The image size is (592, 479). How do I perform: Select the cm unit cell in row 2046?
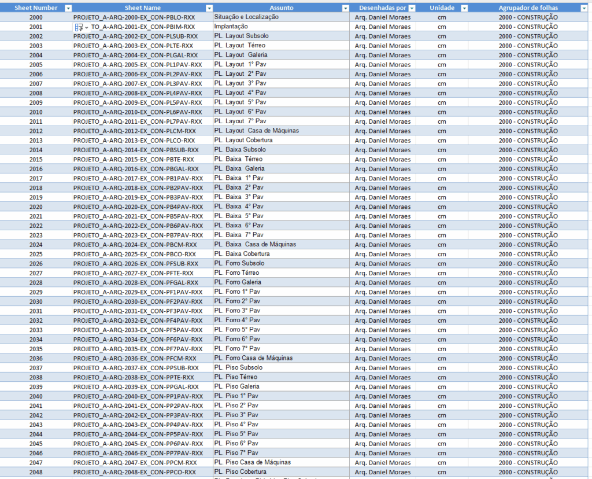point(442,454)
